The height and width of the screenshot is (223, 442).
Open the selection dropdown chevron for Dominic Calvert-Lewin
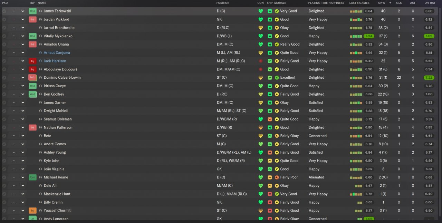point(23,78)
